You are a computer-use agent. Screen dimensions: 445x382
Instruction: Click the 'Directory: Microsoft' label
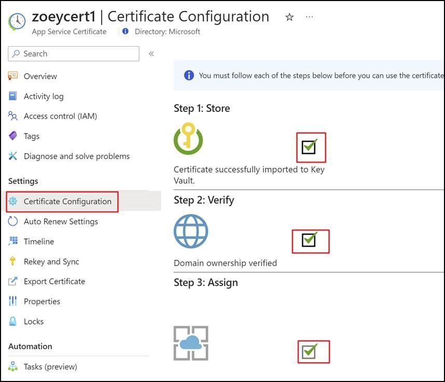point(168,32)
